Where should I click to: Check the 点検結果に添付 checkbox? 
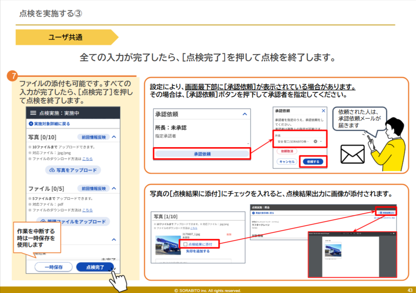point(185,244)
